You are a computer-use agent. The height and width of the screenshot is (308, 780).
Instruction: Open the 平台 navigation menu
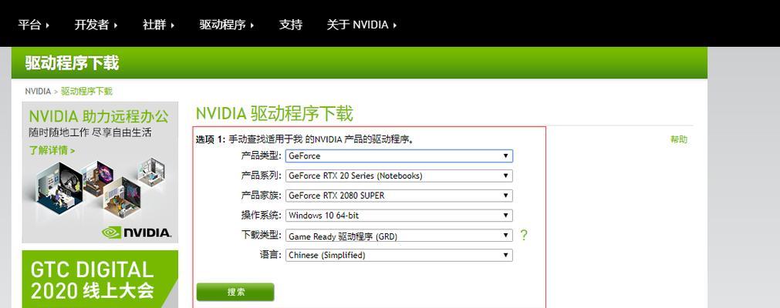point(34,25)
